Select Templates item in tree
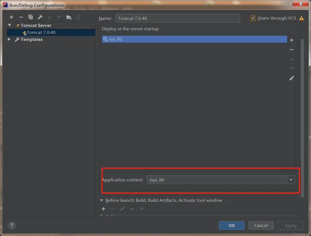The height and width of the screenshot is (236, 311). 31,40
